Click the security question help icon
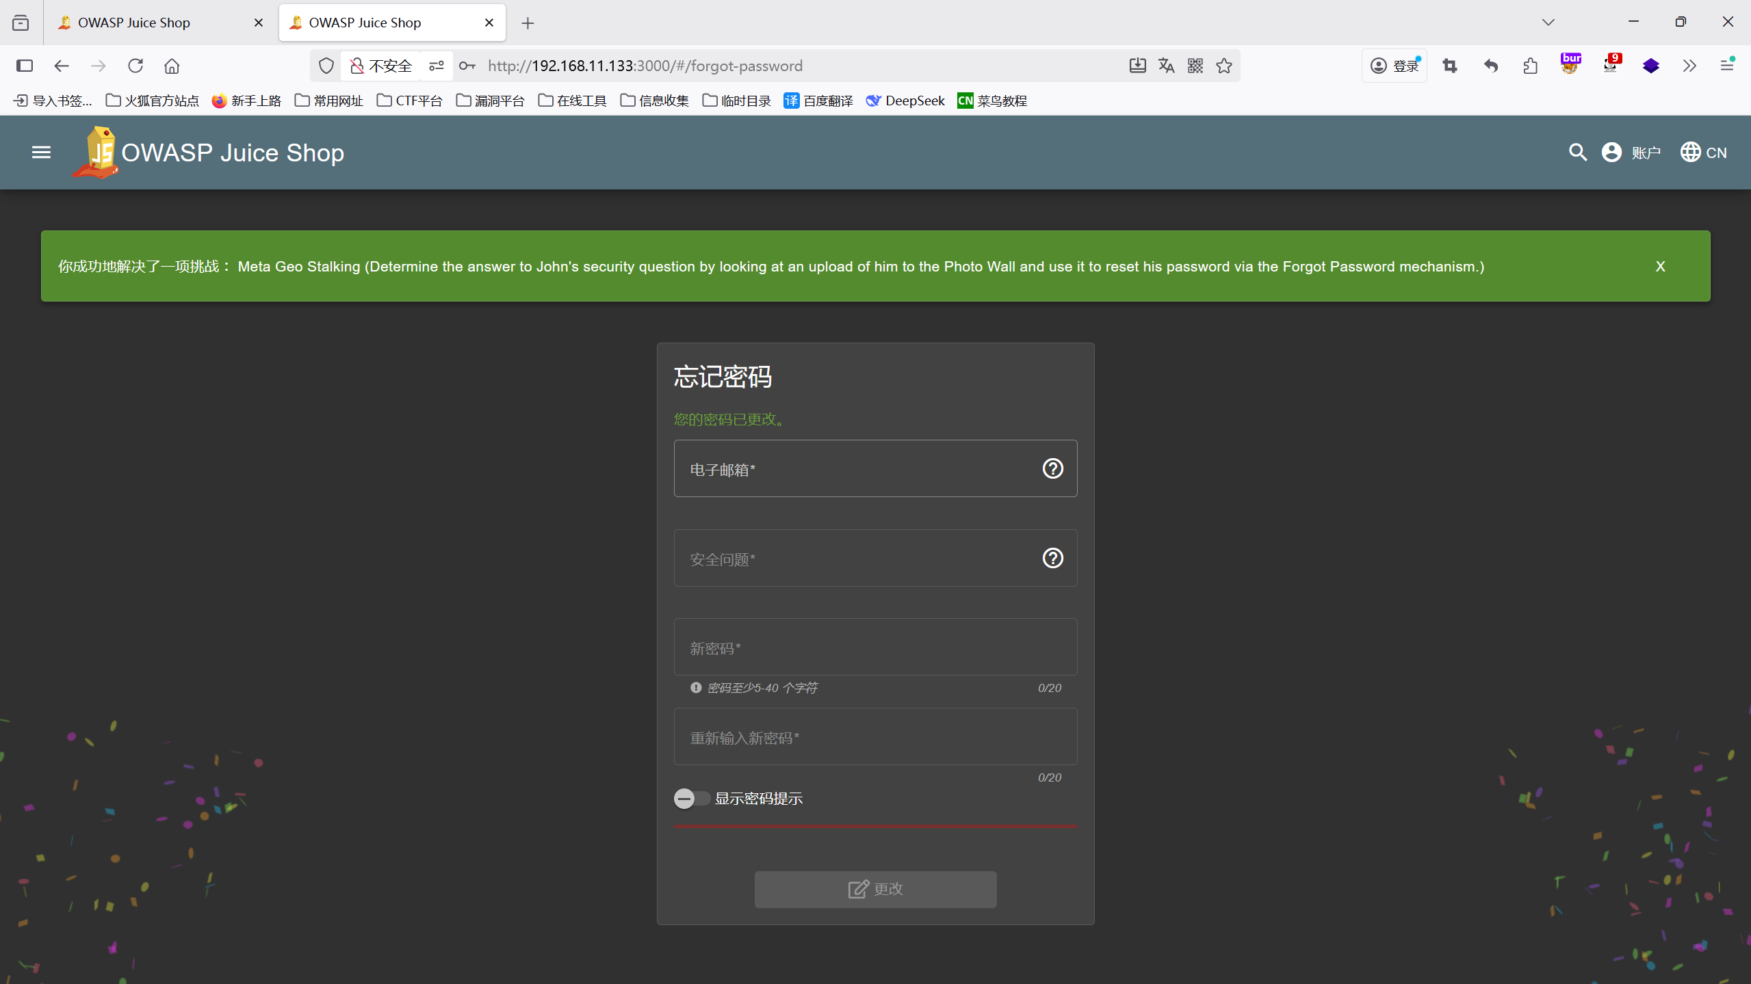 coord(1052,559)
